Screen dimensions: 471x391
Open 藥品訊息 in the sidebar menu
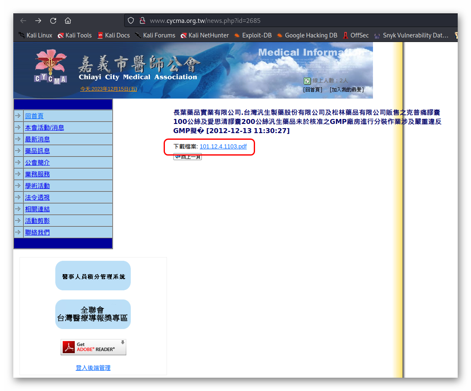pyautogui.click(x=37, y=151)
